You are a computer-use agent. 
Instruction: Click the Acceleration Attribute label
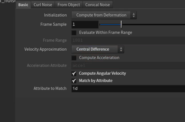(47, 65)
